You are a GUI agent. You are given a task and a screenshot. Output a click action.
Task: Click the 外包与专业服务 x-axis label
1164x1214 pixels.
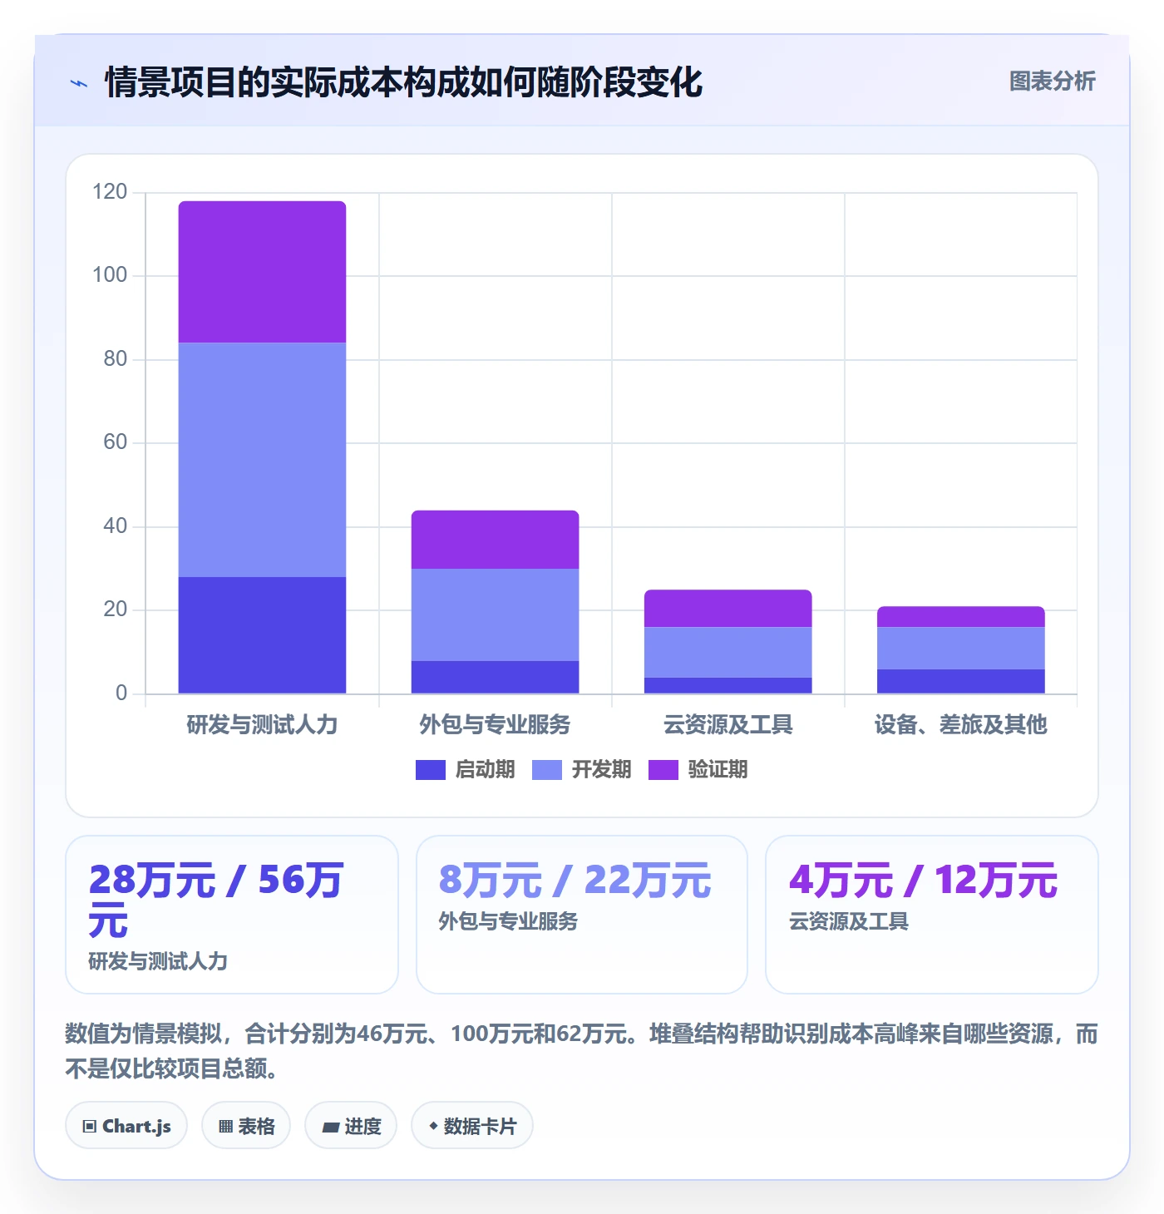[x=495, y=725]
